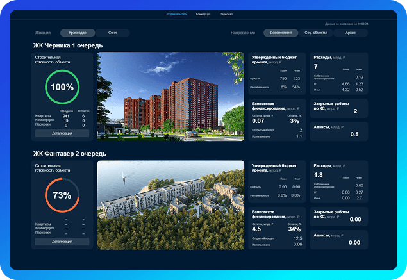This screenshot has height=280, width=407.
Task: Select Сочи location
Action: tap(112, 33)
